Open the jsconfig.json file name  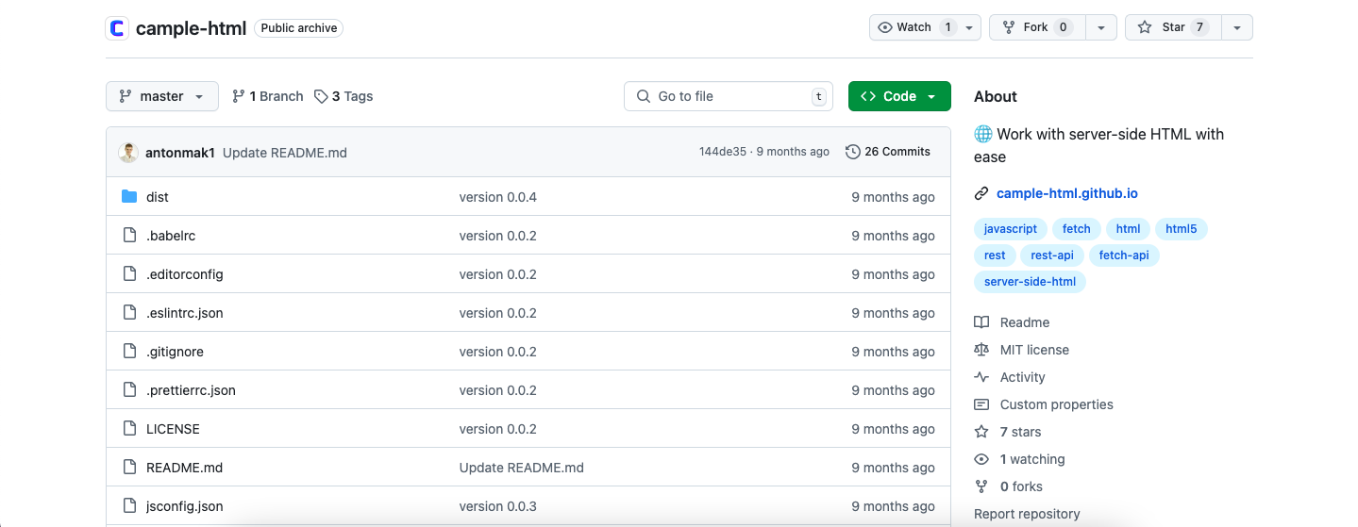point(185,506)
